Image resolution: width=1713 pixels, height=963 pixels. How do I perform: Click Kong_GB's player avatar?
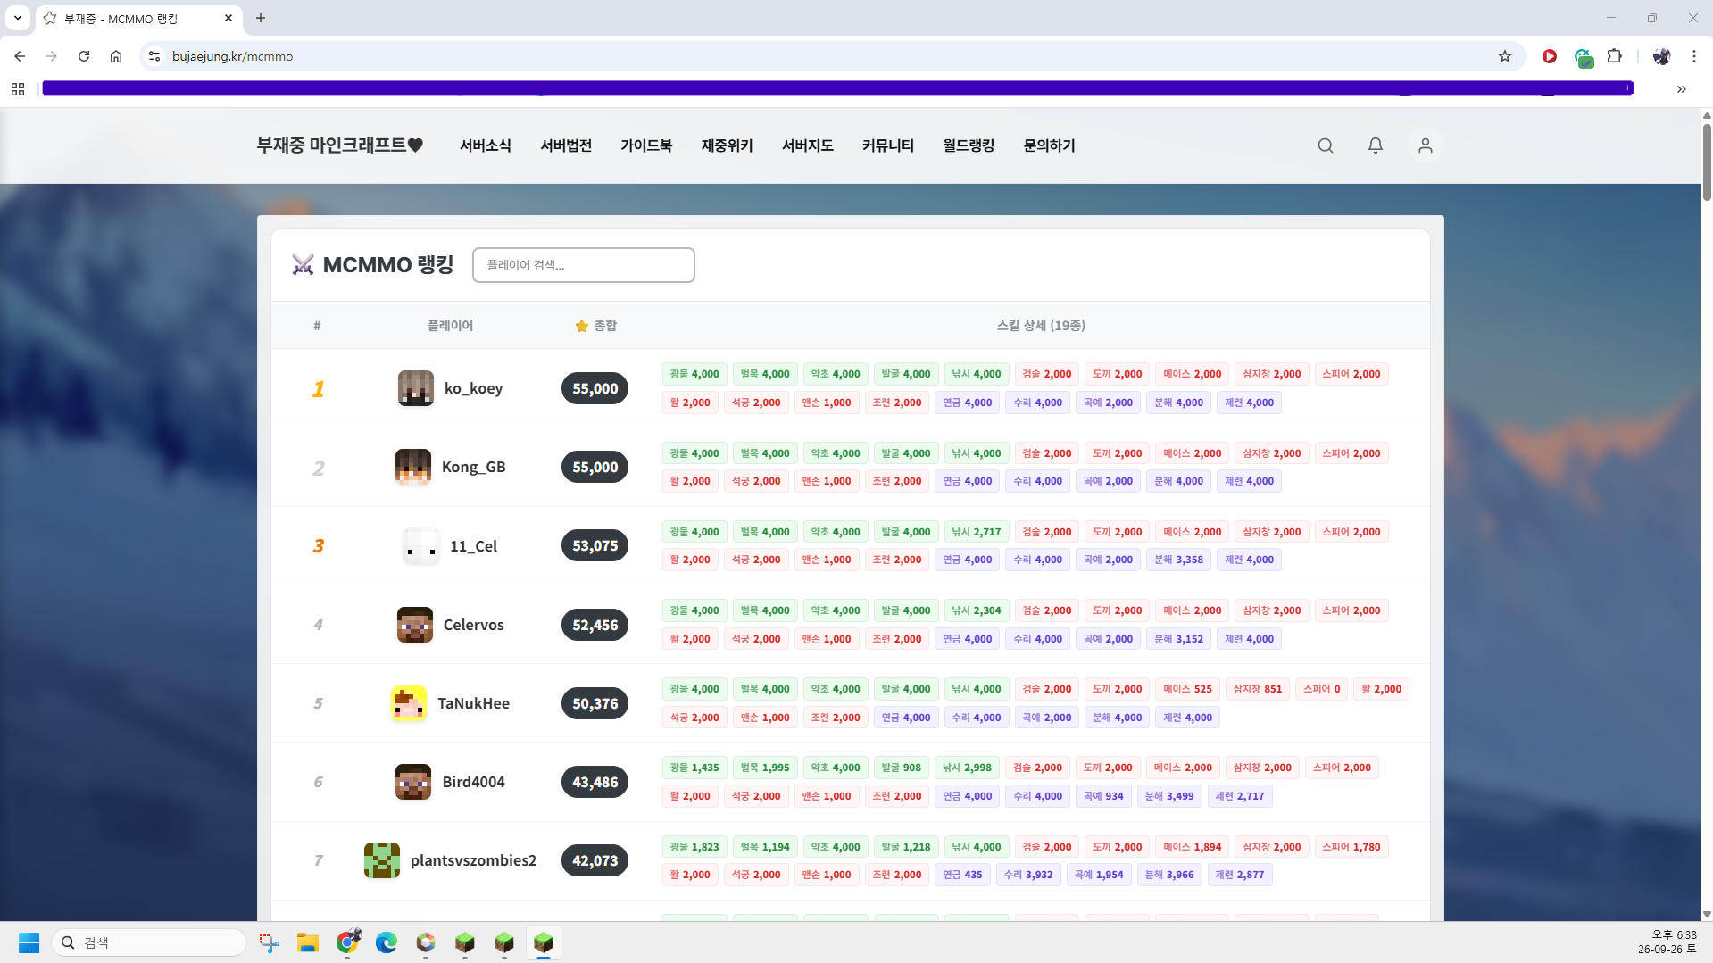(413, 467)
